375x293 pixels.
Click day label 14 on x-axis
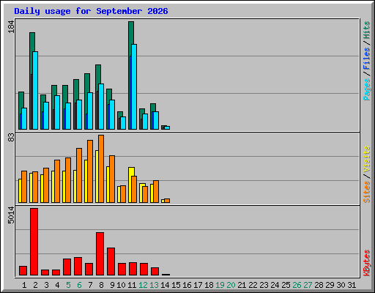(165, 285)
